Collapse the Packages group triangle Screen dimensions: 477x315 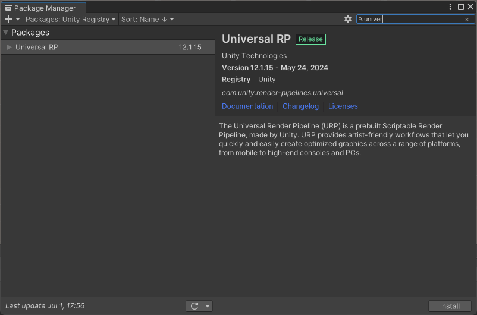click(5, 32)
